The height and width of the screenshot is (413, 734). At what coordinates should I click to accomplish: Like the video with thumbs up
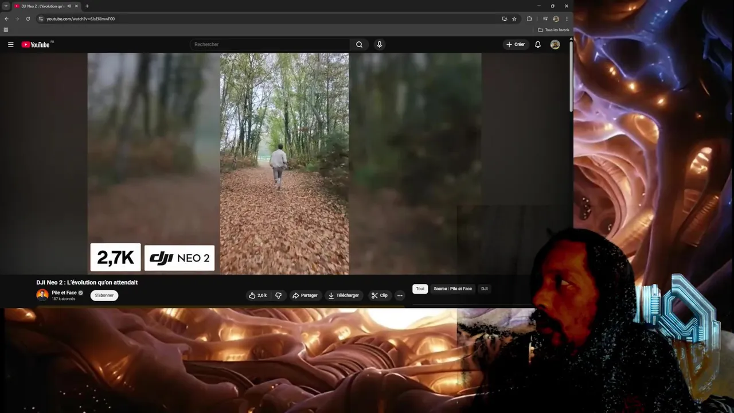point(257,295)
